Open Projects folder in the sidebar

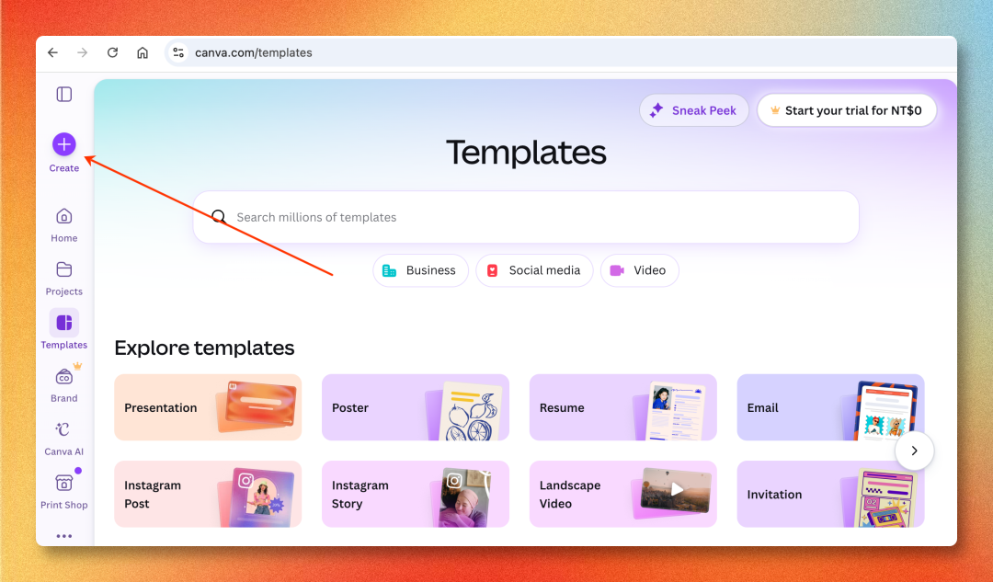(x=64, y=278)
